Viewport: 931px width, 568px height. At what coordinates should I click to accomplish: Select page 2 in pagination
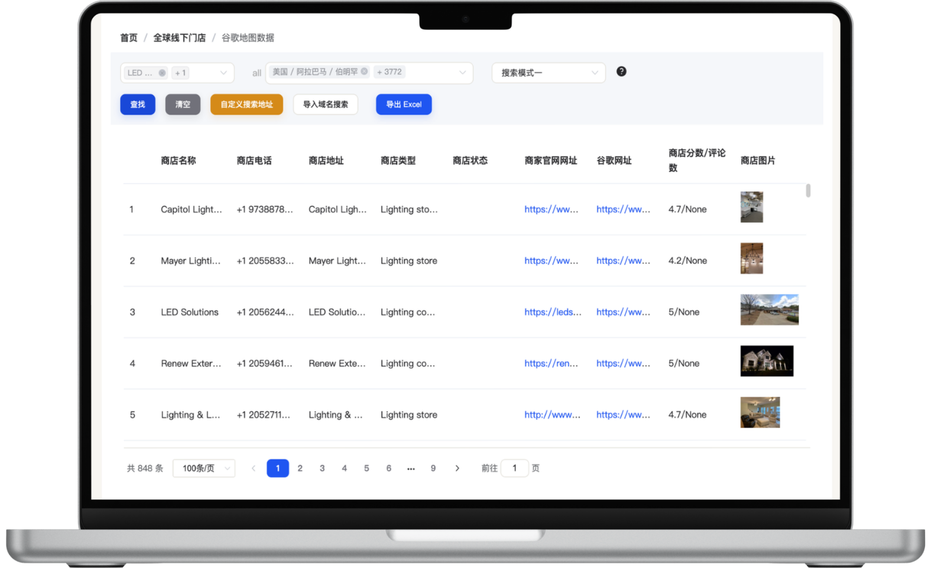coord(300,468)
